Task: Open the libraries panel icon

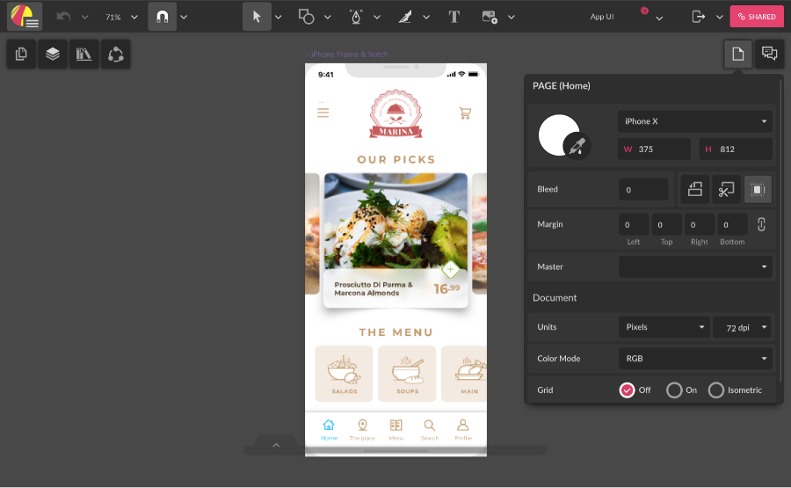Action: point(84,55)
